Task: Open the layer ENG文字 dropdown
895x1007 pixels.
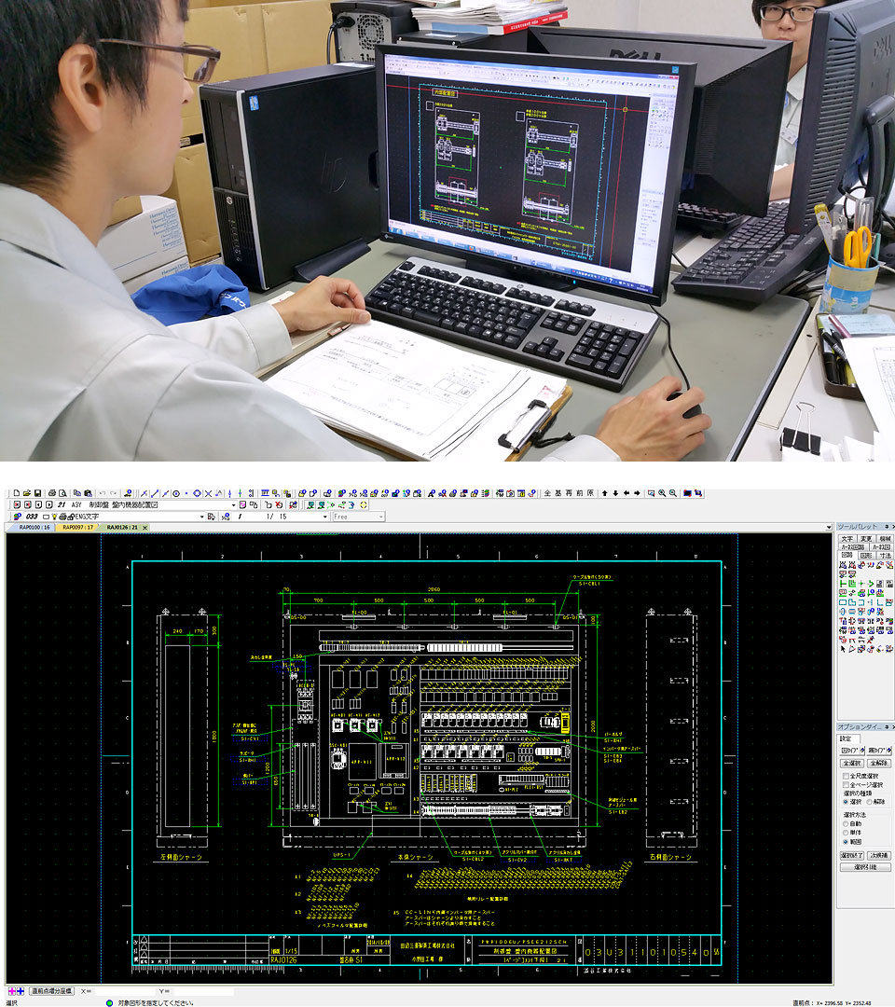Action: click(201, 517)
